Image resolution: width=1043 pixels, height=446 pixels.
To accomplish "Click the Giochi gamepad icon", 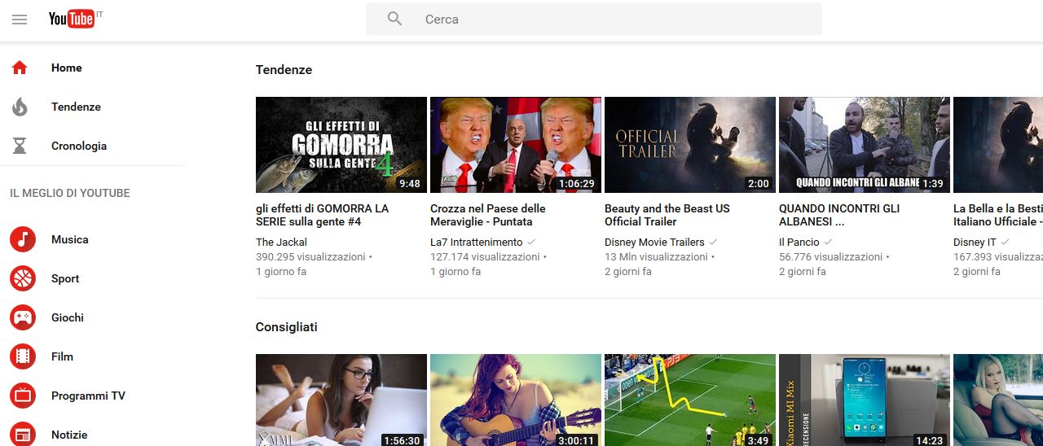I will (23, 317).
